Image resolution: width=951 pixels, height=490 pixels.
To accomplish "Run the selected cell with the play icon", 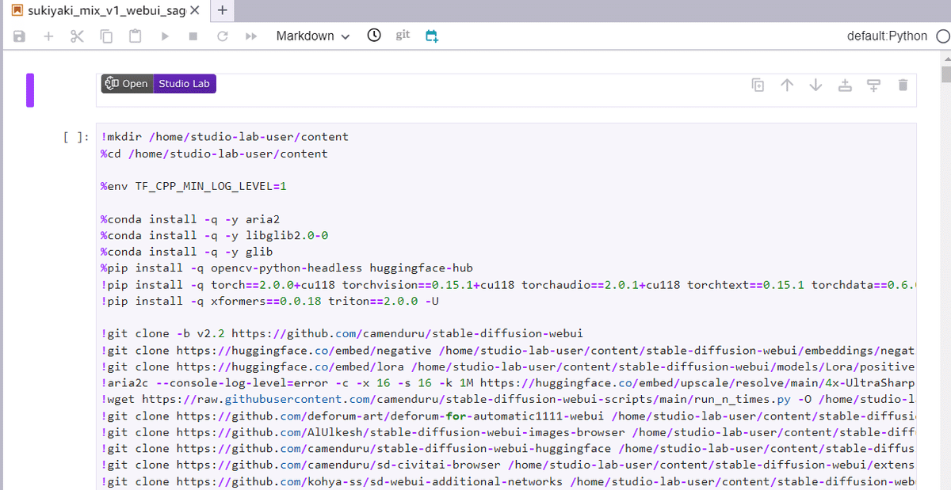I will pos(165,36).
